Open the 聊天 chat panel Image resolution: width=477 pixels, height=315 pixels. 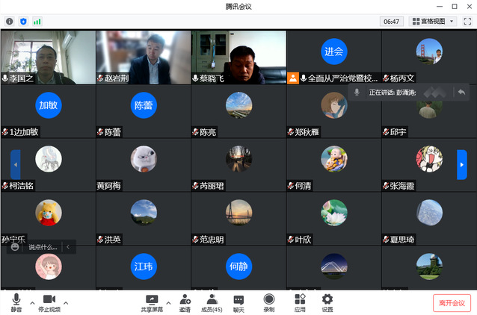(x=238, y=302)
